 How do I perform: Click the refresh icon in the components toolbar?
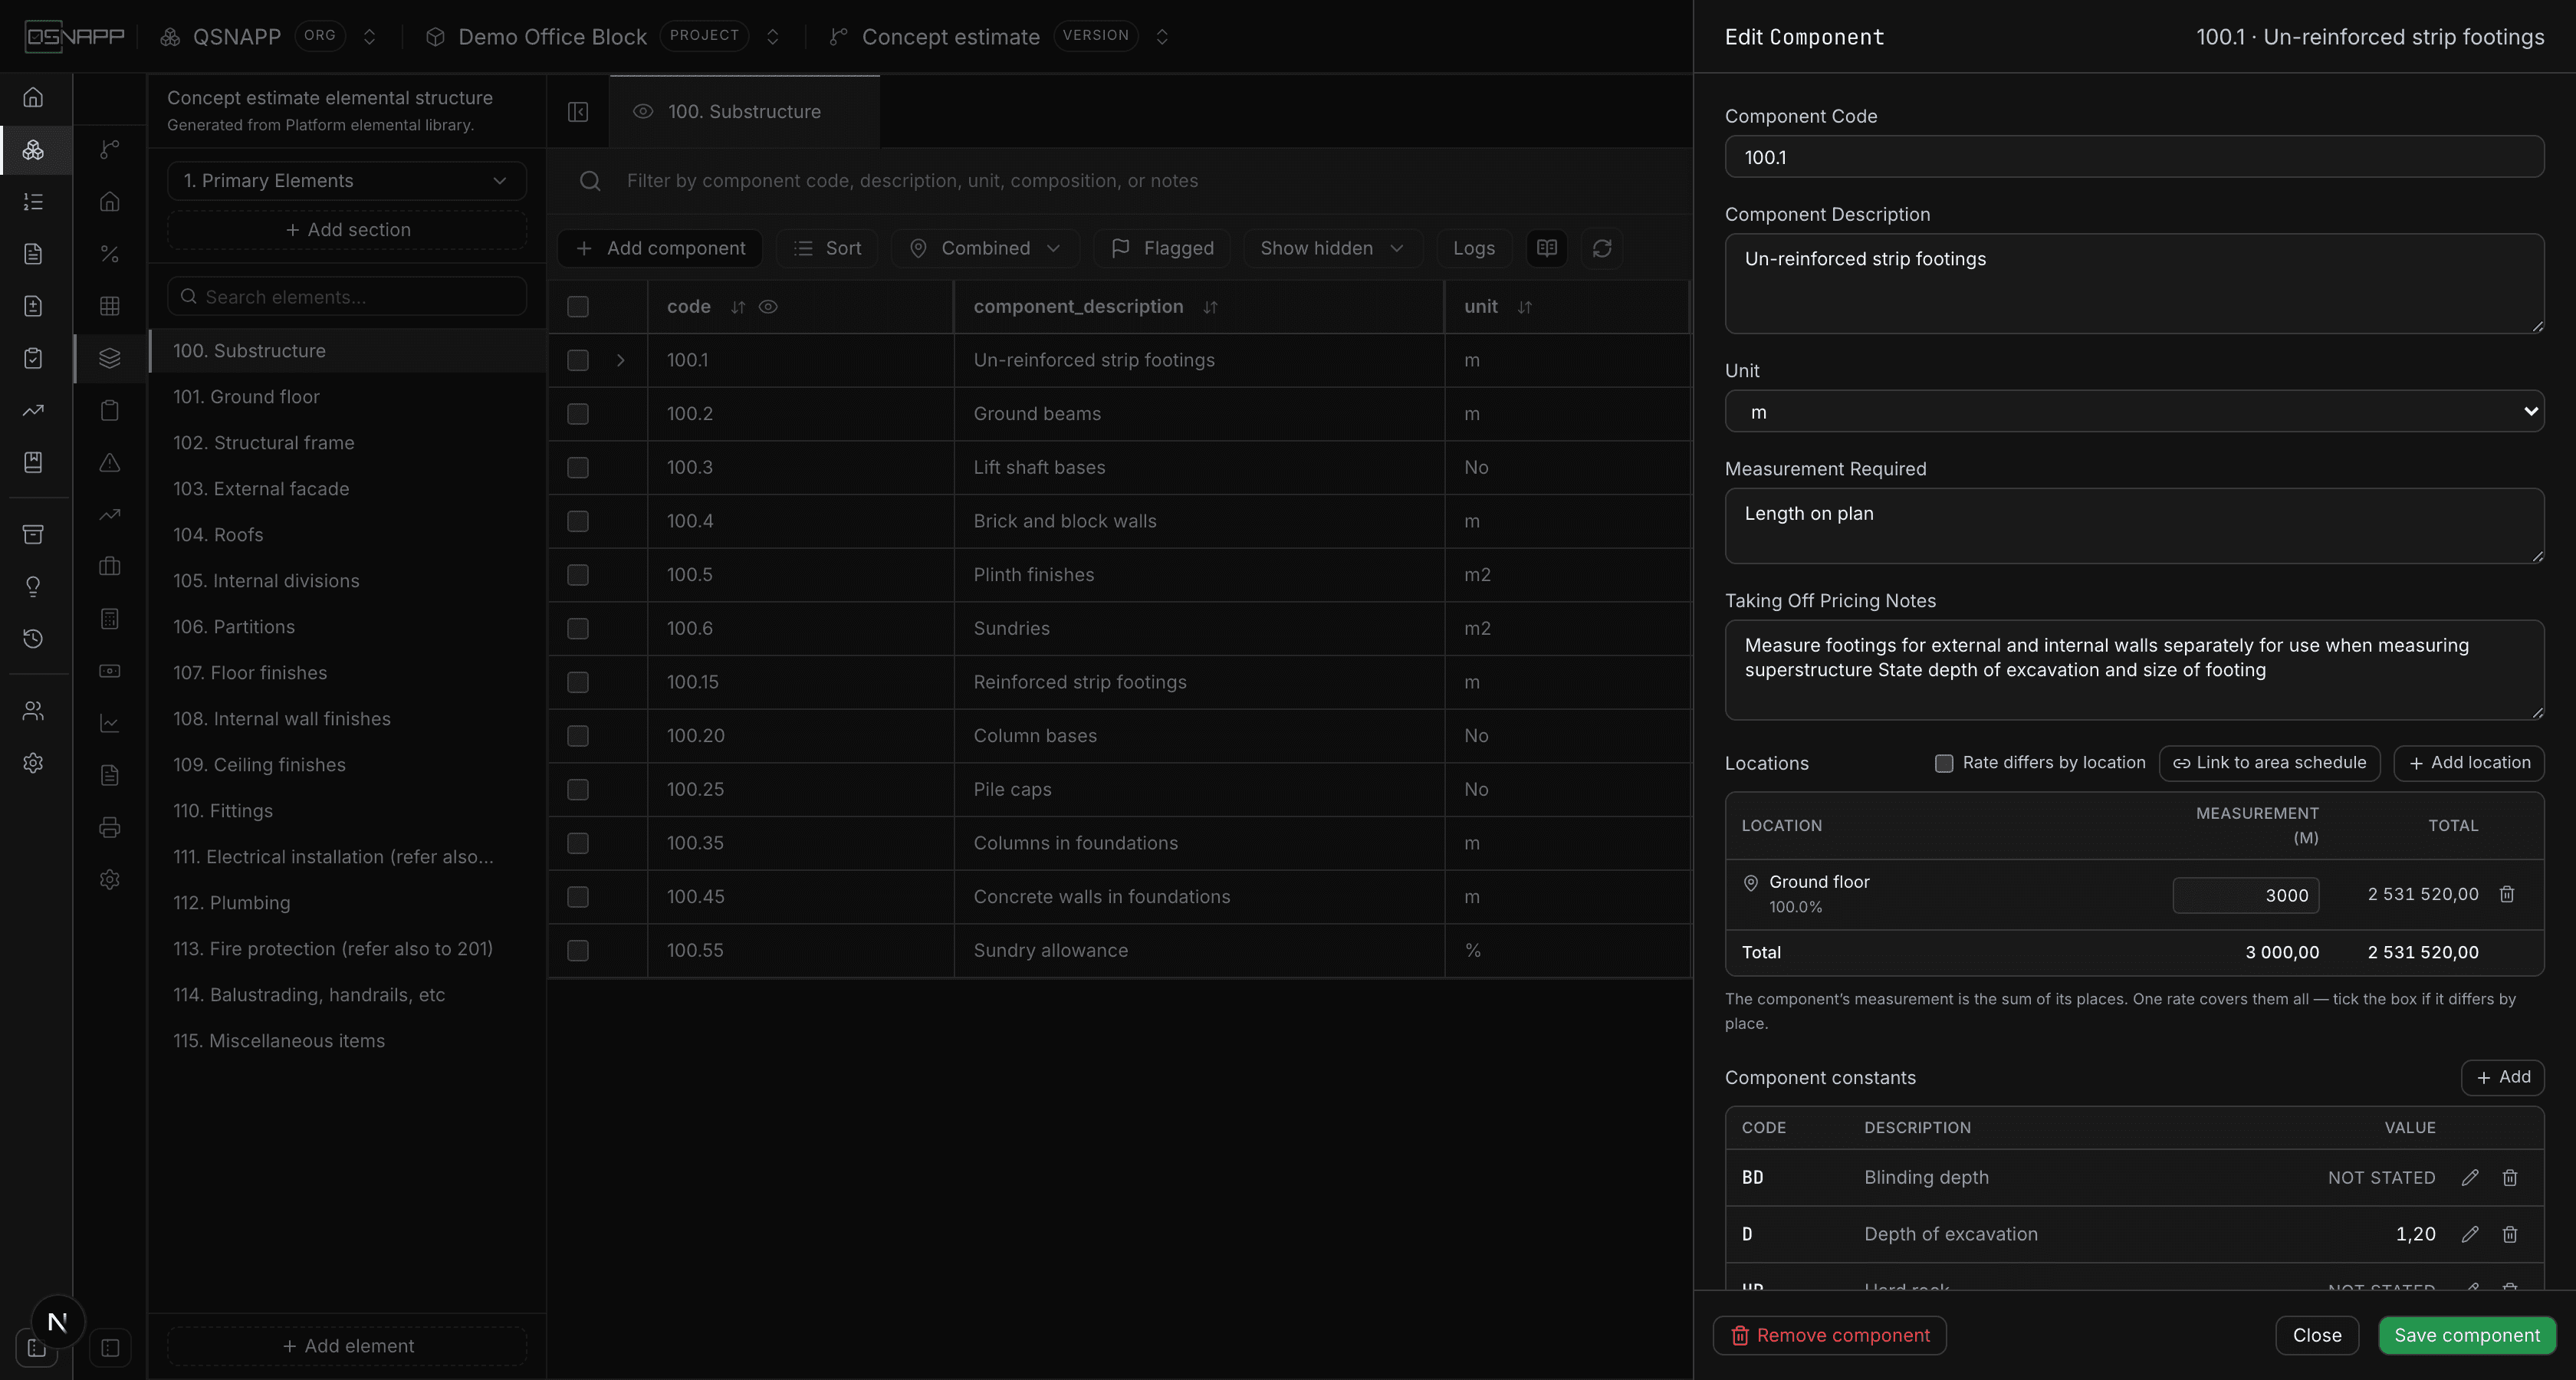(x=1602, y=248)
